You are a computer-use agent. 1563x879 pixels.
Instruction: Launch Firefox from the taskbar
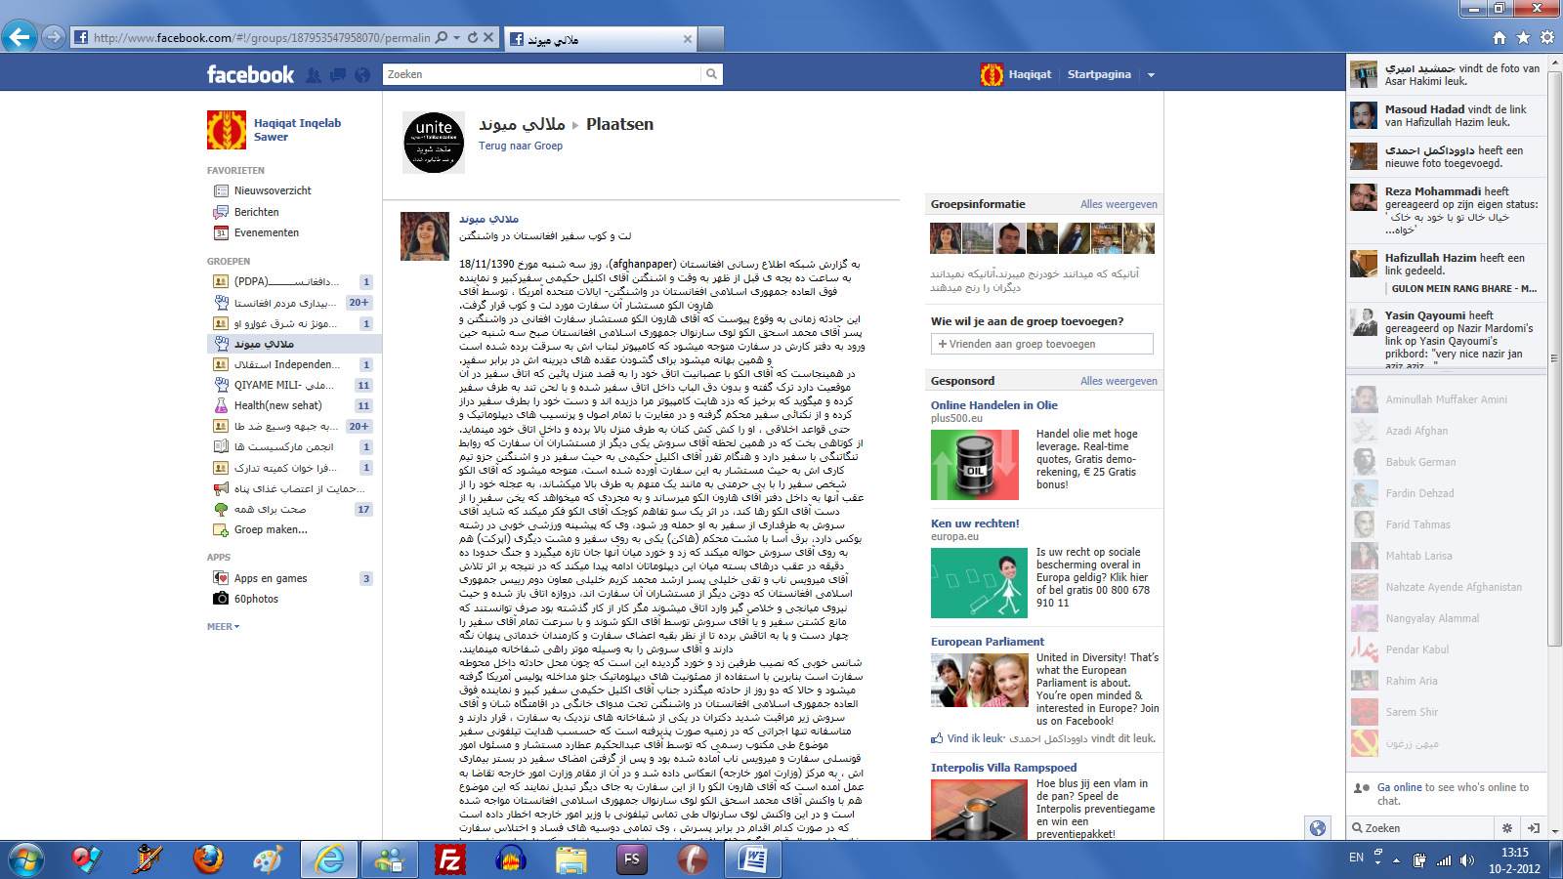(x=207, y=859)
